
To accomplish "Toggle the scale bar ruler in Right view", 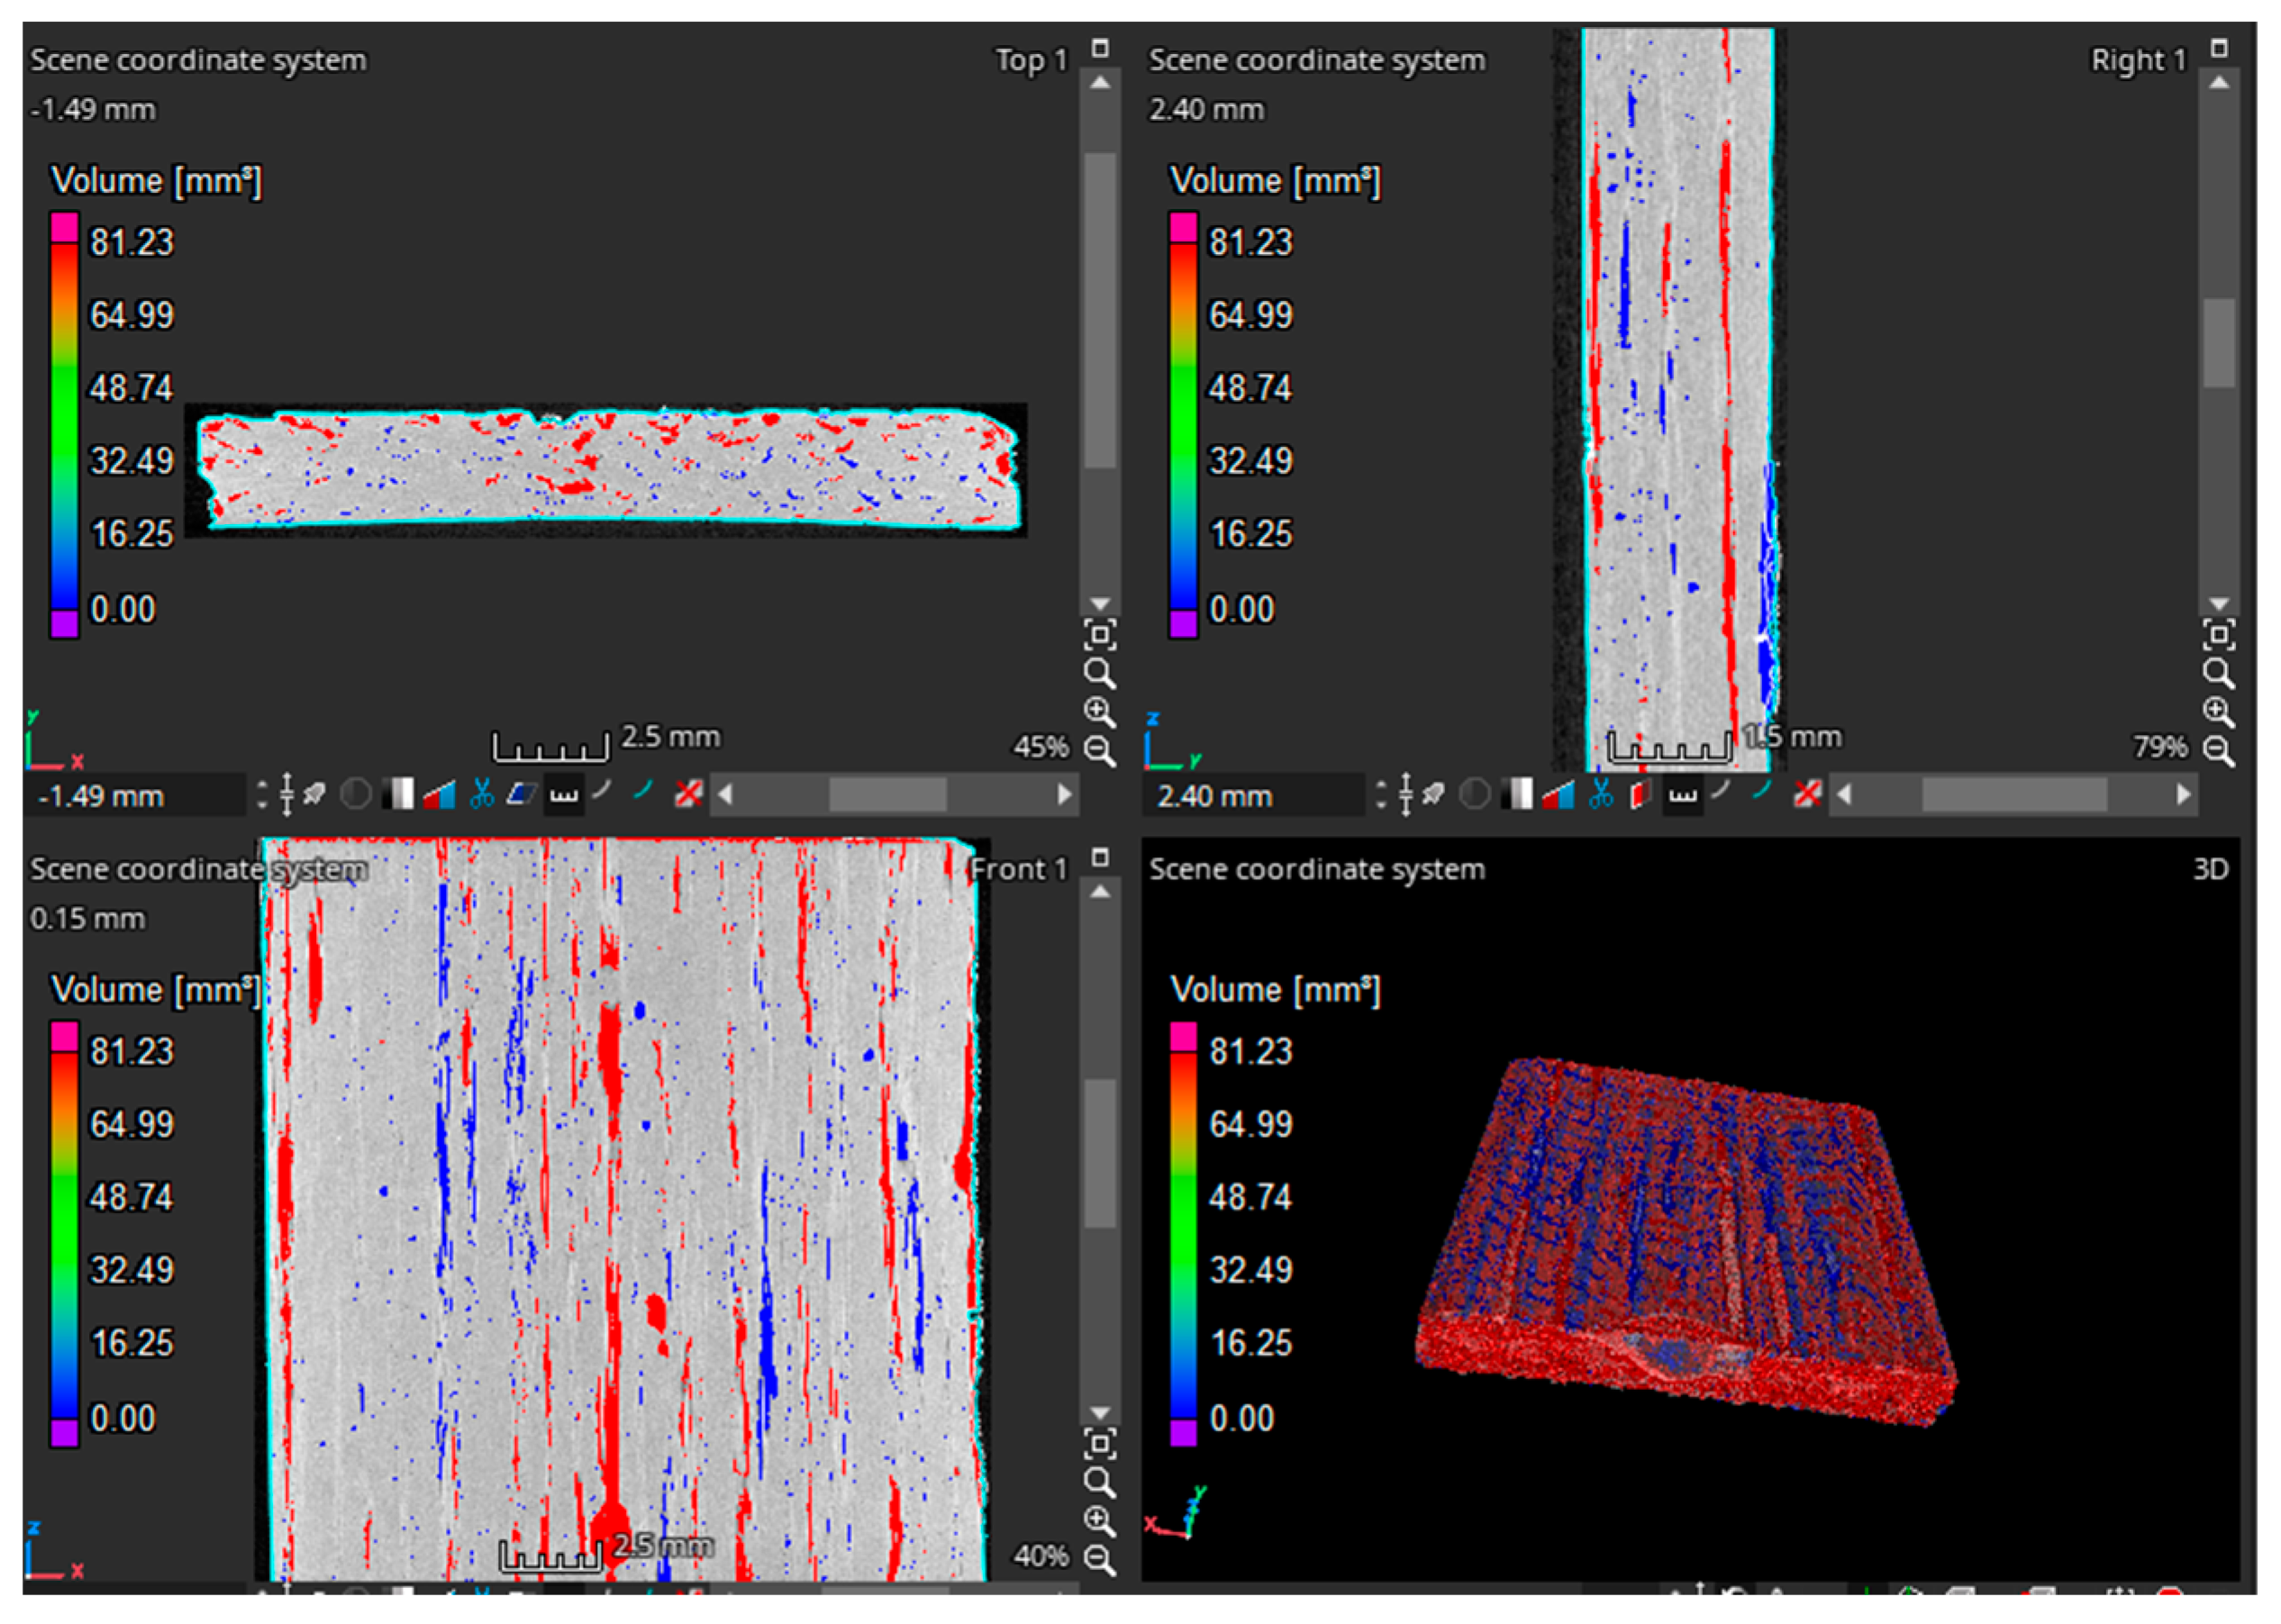I will click(1683, 796).
